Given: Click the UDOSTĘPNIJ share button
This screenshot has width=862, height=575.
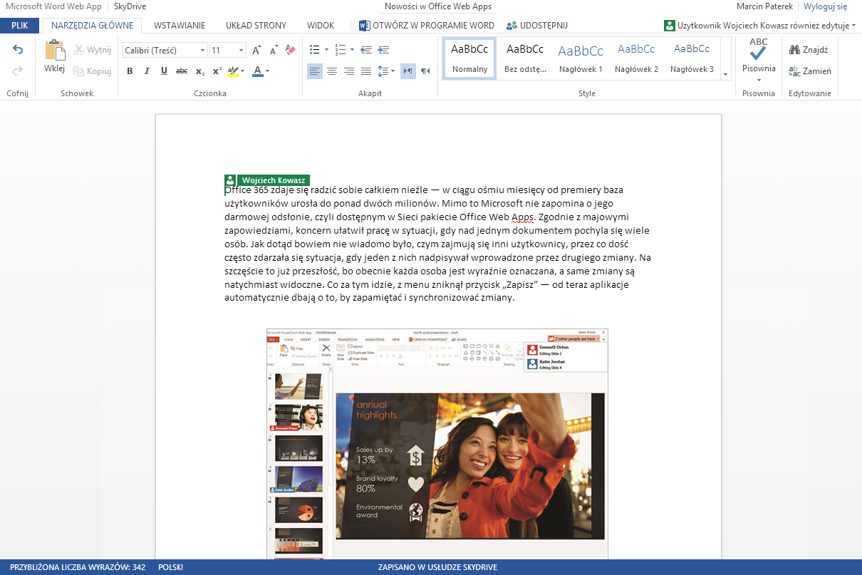Looking at the screenshot, I should 537,26.
